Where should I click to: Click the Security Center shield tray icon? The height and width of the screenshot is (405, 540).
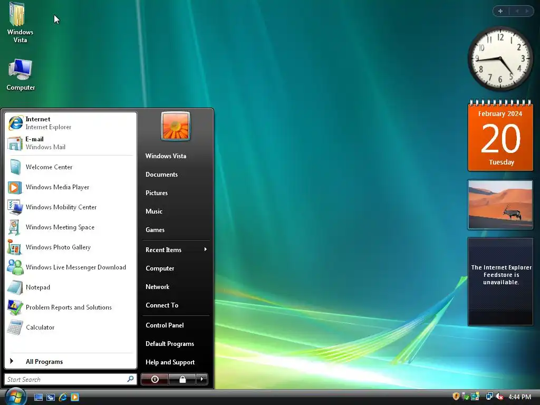[456, 397]
